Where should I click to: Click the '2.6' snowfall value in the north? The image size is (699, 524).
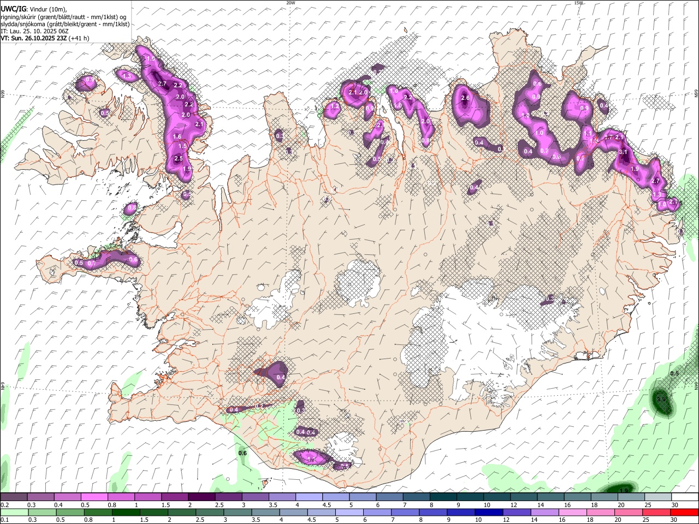465,98
